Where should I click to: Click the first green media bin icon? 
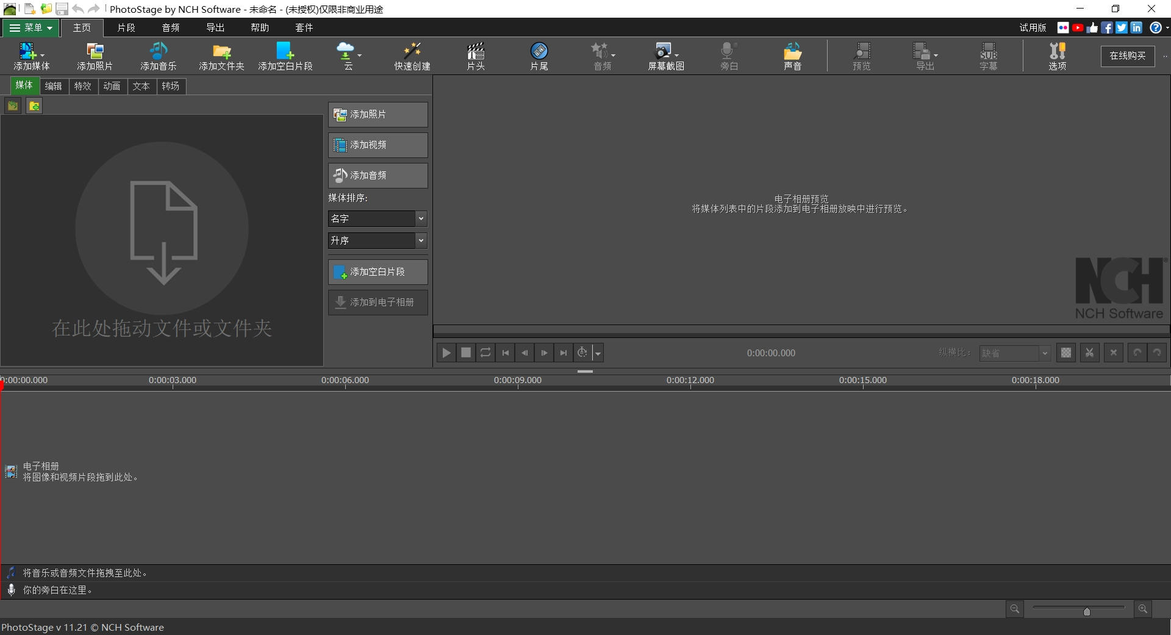click(13, 106)
